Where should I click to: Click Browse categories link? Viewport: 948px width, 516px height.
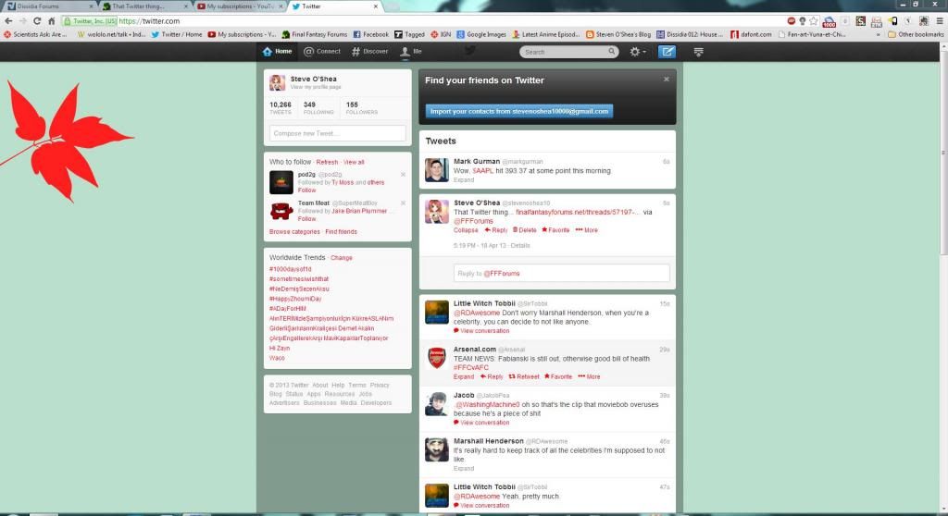click(x=294, y=232)
